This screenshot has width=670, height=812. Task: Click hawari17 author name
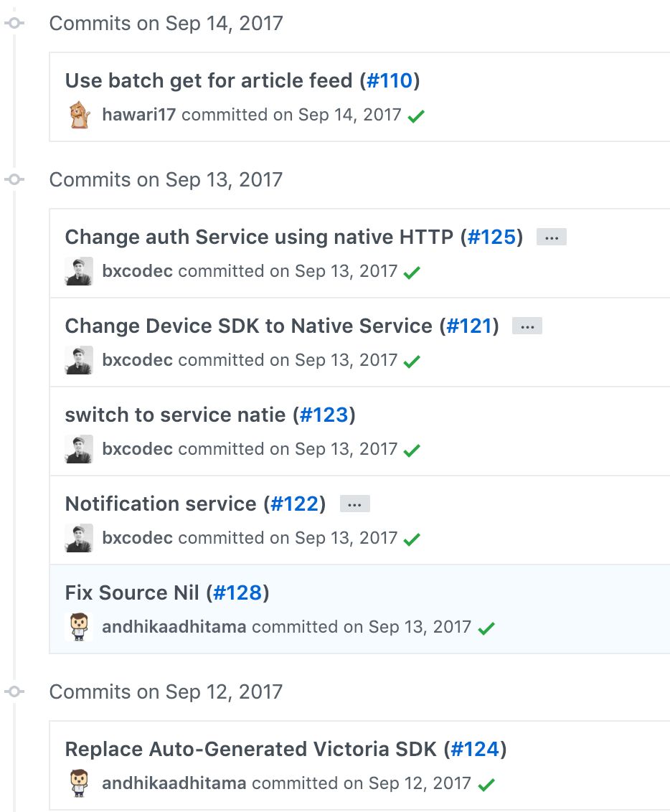139,115
